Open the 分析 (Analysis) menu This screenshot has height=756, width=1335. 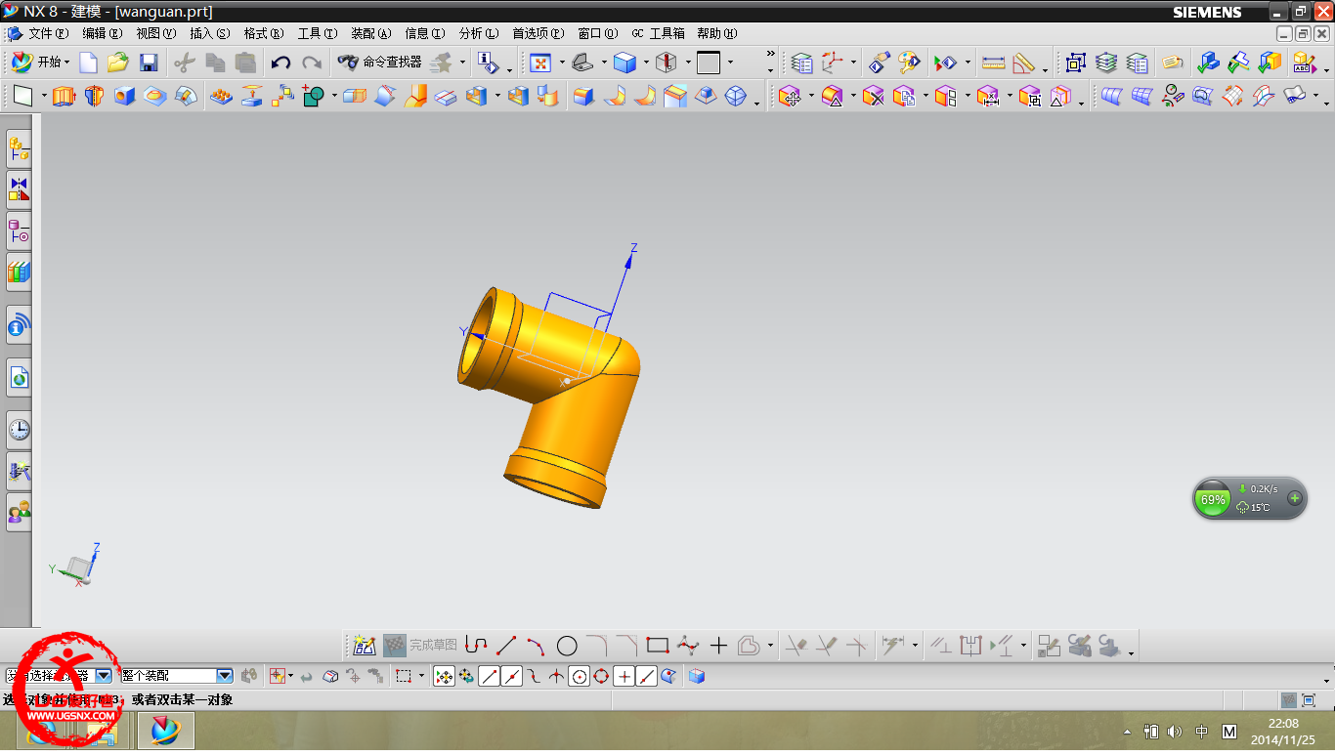(x=479, y=33)
